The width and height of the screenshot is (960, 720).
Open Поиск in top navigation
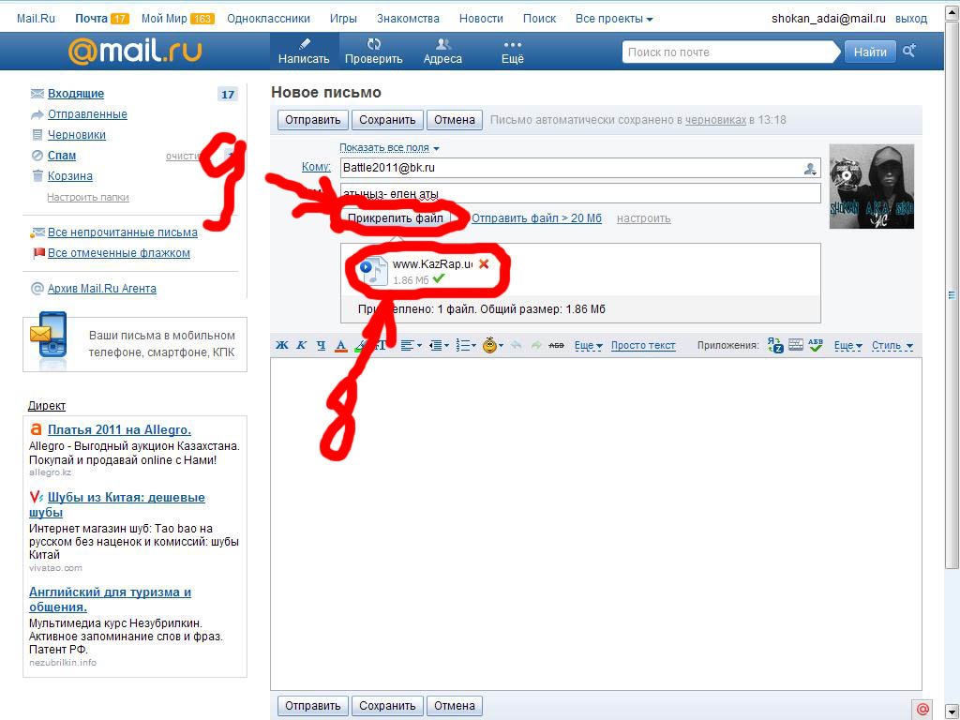pos(539,19)
